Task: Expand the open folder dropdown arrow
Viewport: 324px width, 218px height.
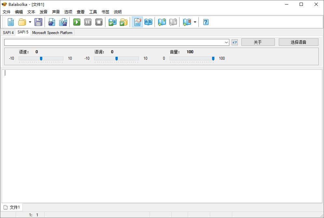Action: (30, 22)
